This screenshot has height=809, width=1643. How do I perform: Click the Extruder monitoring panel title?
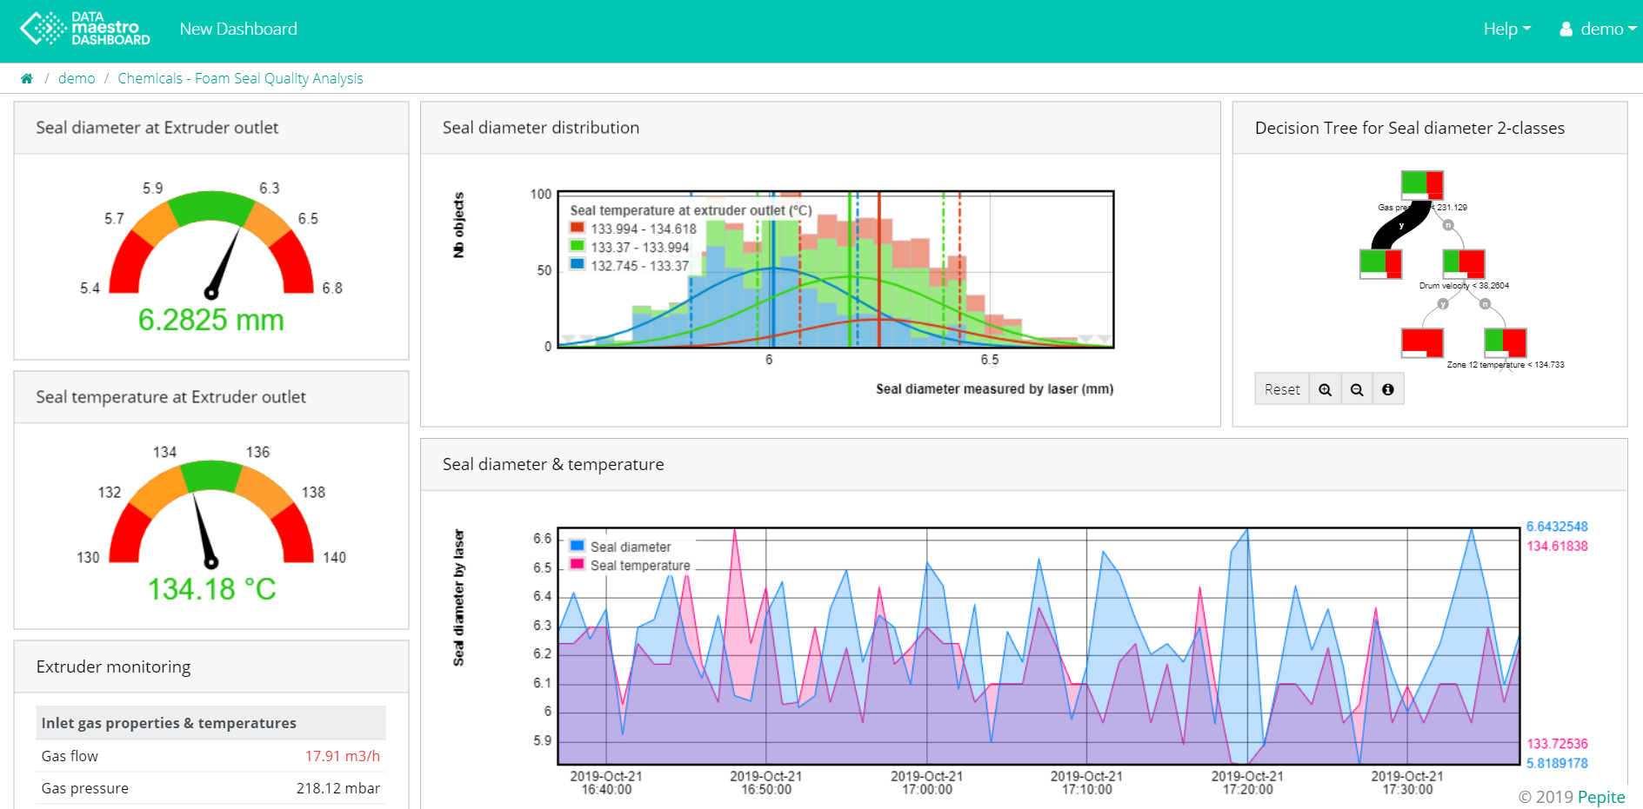click(x=113, y=666)
